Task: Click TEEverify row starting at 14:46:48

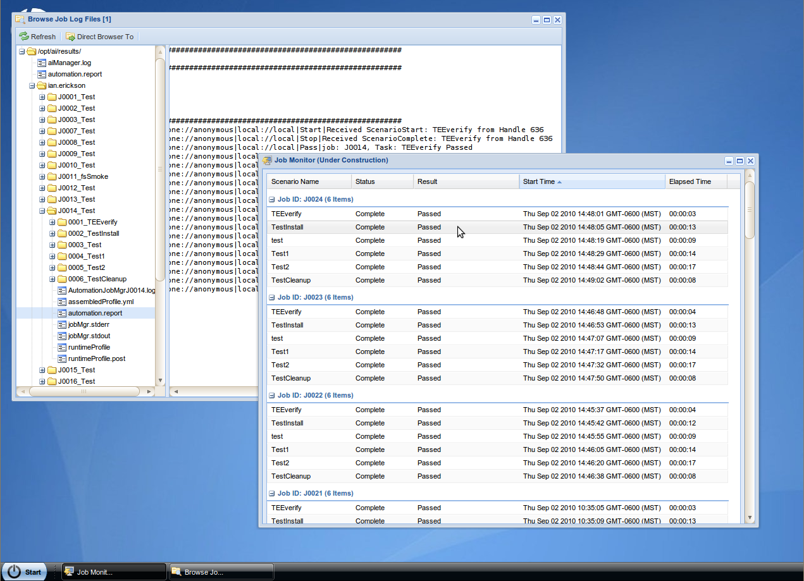Action: pos(497,312)
